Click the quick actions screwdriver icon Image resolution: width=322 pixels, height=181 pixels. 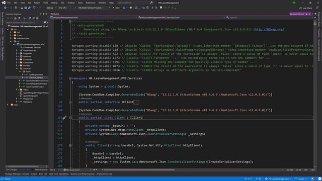64,118
